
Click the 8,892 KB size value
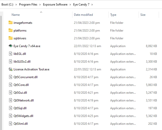pos(151,46)
